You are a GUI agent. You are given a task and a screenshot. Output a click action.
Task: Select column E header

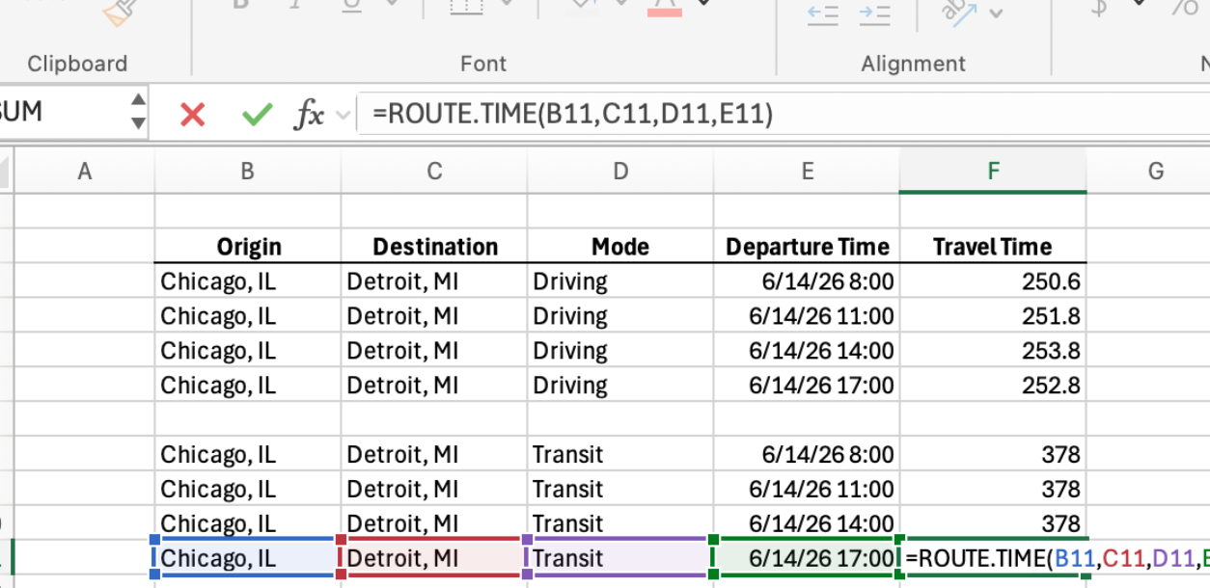(807, 172)
